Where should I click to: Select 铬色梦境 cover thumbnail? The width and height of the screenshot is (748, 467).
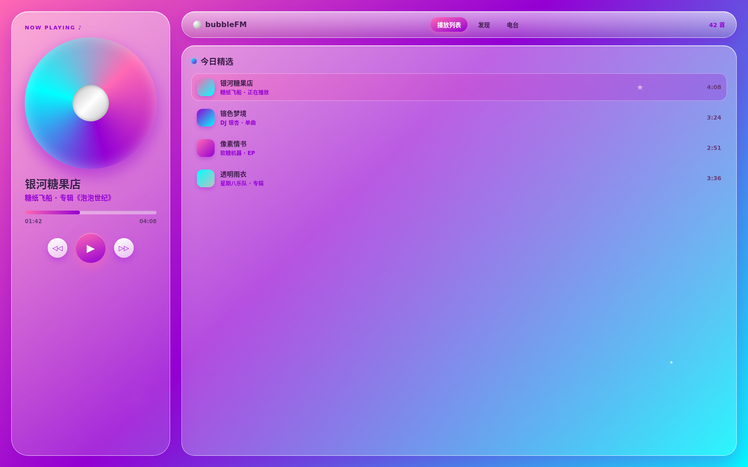click(206, 118)
